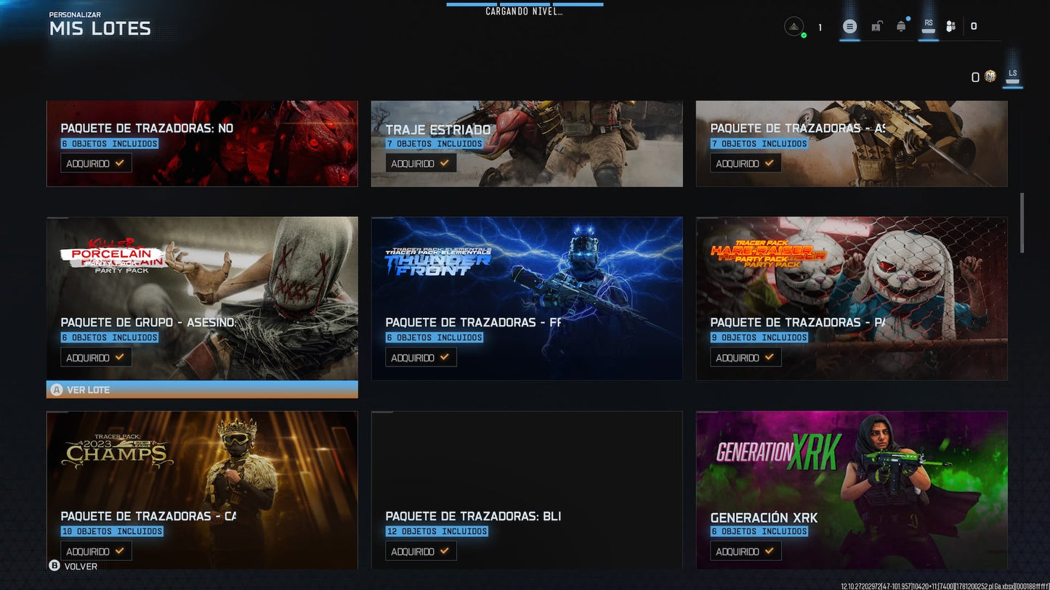Click the Killer Porcelain Party Pack logo
Image resolution: width=1050 pixels, height=590 pixels.
[x=115, y=255]
